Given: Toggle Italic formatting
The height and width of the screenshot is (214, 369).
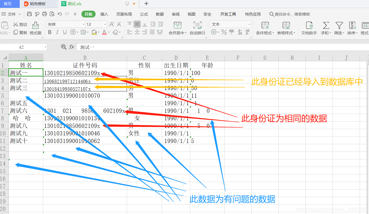Looking at the screenshot, I should [x=57, y=32].
